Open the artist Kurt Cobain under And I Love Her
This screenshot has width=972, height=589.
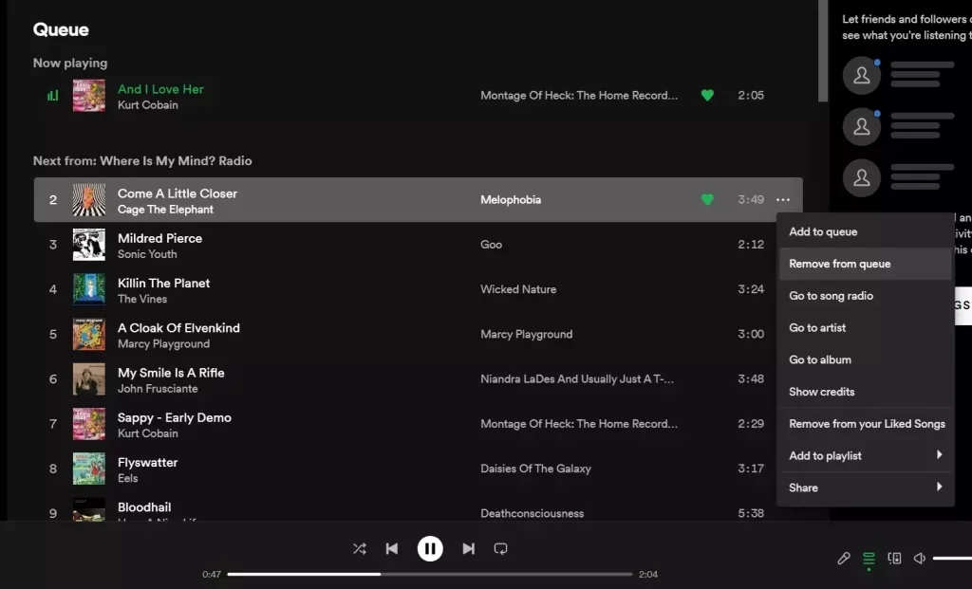pyautogui.click(x=147, y=105)
